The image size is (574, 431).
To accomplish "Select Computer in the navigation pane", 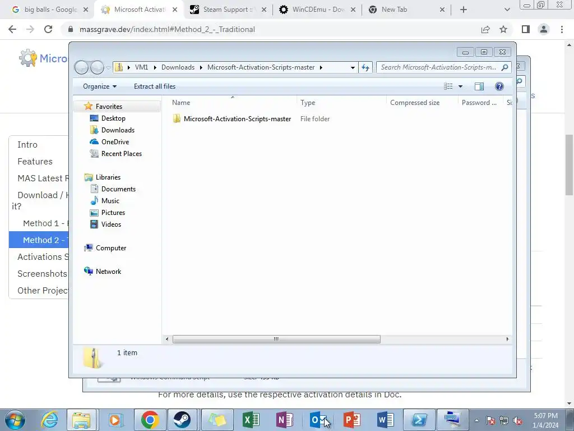I will click(111, 248).
